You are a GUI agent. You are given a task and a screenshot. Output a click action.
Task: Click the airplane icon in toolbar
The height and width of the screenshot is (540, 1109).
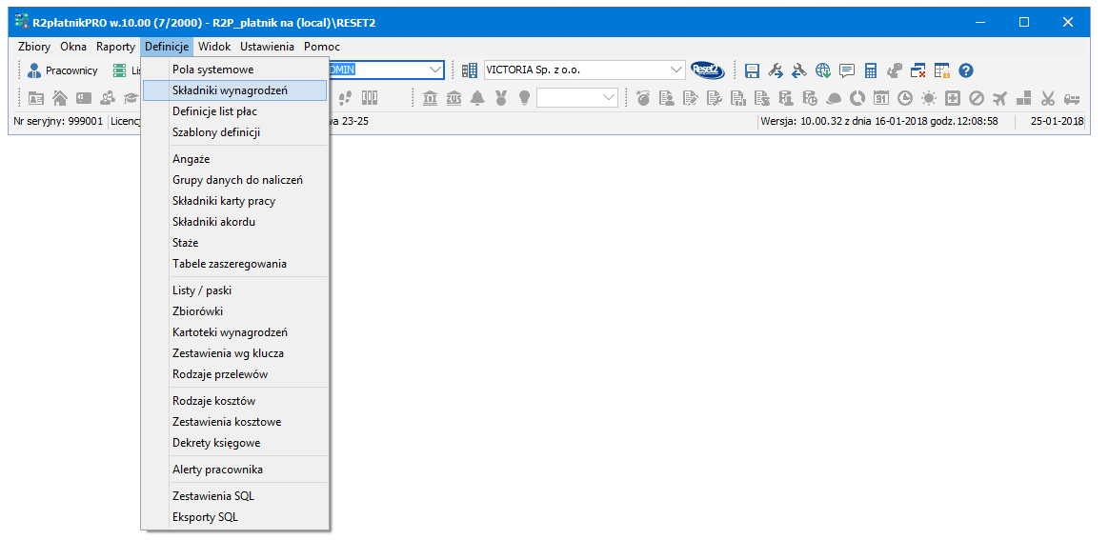999,97
